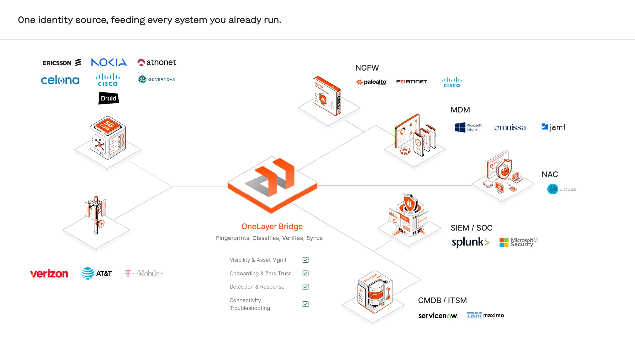The height and width of the screenshot is (344, 635).
Task: Toggle the Connectivity Troubleshooting checkbox
Action: tap(306, 304)
